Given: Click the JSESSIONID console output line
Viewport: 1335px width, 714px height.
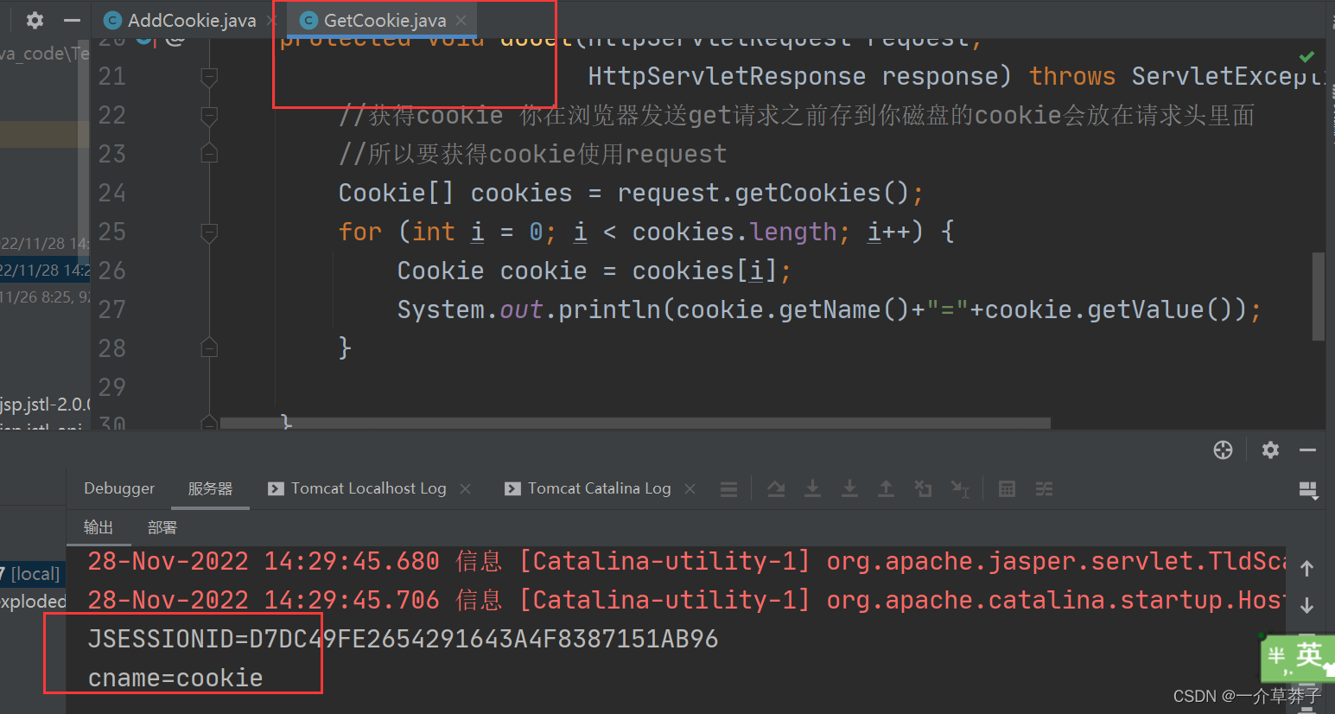Looking at the screenshot, I should [x=403, y=639].
